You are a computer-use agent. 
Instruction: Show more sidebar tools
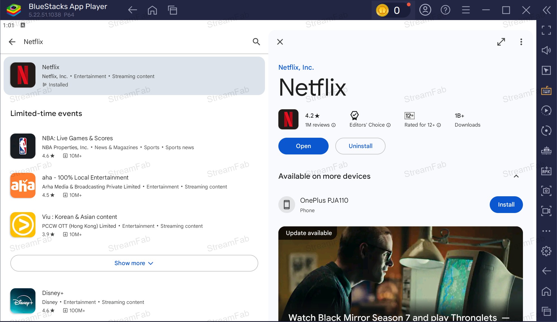coord(546,231)
